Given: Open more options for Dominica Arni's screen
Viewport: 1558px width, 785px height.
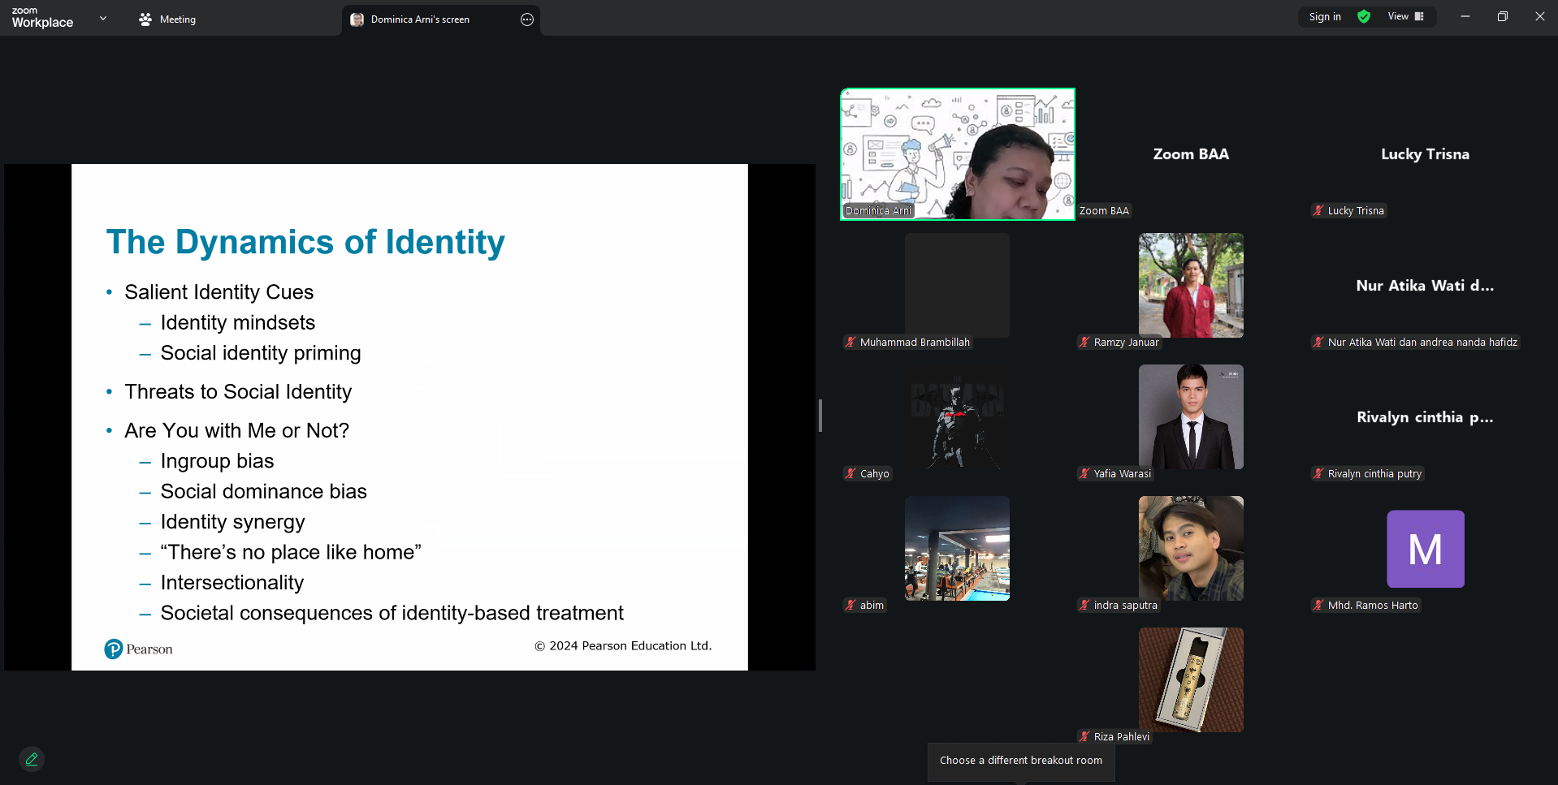Looking at the screenshot, I should pos(527,19).
